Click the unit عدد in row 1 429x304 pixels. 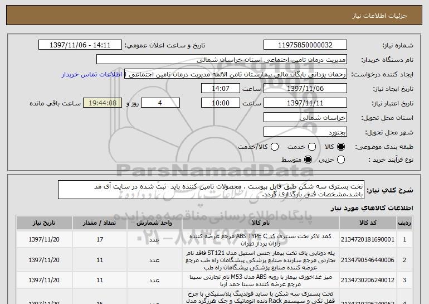(154, 240)
